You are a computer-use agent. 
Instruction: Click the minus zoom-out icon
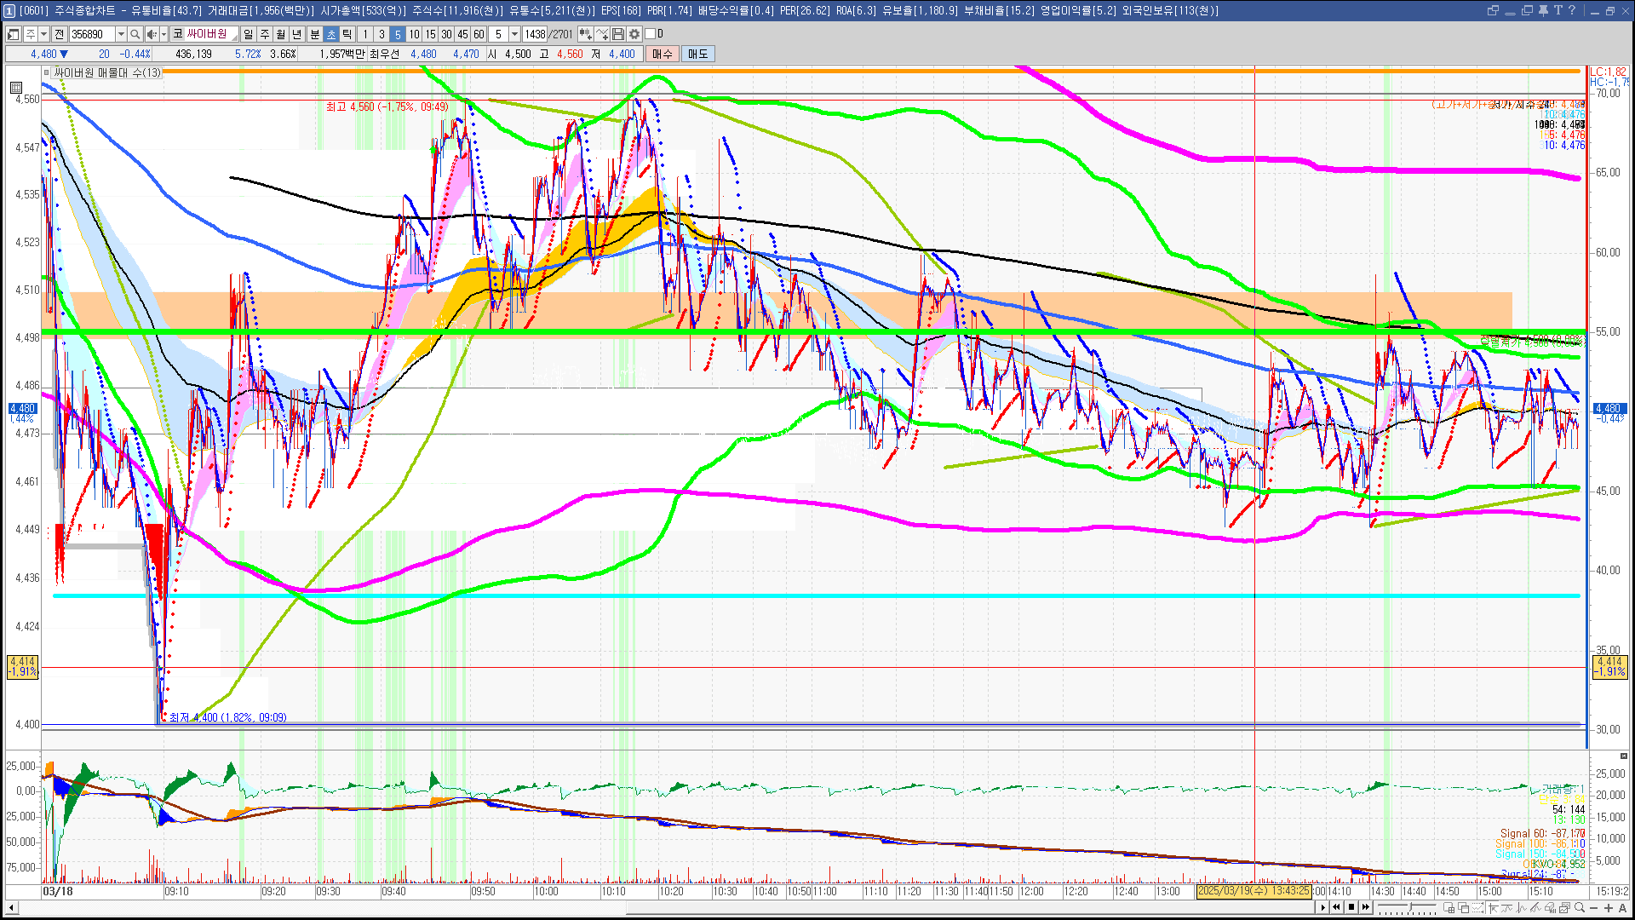(x=1594, y=908)
